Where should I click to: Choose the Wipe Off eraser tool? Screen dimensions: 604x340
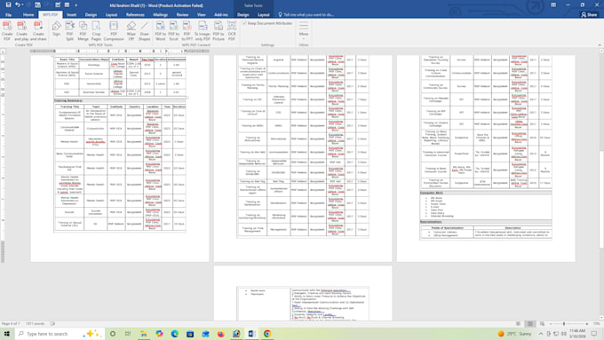[131, 31]
